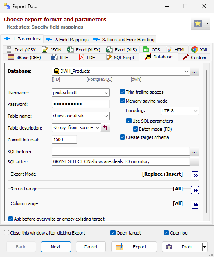This screenshot has width=214, height=257.
Task: Click the SQL before text field
Action: pyautogui.click(x=121, y=152)
